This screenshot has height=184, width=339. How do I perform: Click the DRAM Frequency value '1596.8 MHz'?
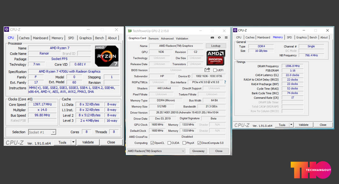coord(293,66)
